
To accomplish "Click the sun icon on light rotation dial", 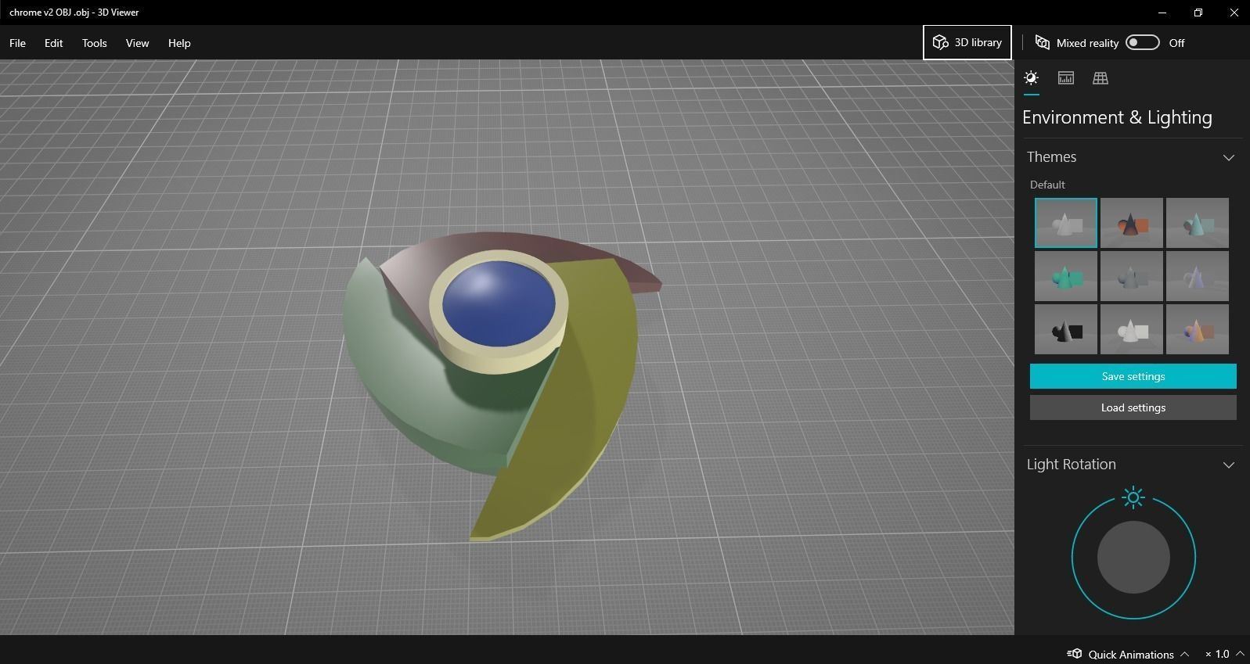I will click(x=1133, y=497).
